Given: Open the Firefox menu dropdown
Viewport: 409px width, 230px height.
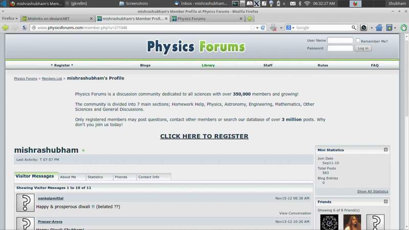Looking at the screenshot, I should 10,18.
